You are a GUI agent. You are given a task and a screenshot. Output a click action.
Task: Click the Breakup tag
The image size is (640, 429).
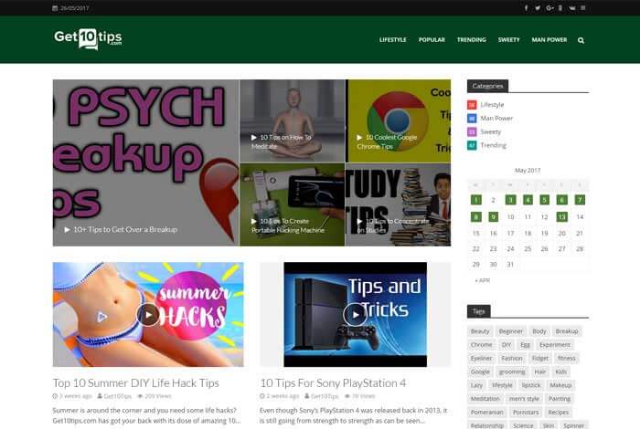tap(567, 331)
